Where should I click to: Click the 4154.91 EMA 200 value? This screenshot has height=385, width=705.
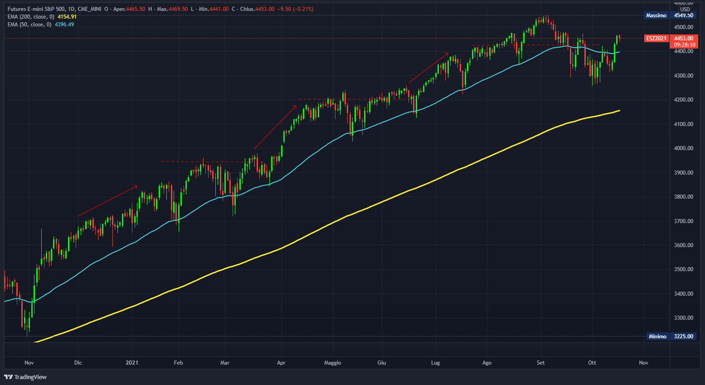point(67,17)
